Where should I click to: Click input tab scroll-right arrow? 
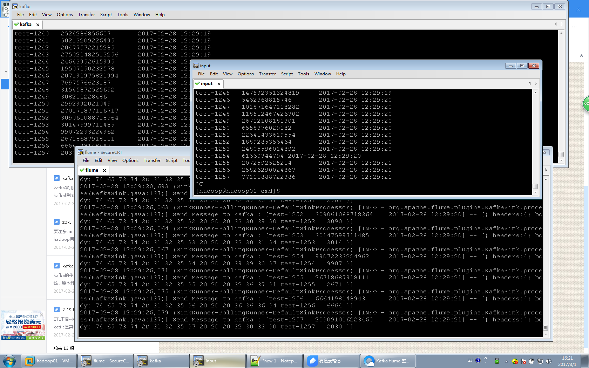[536, 83]
